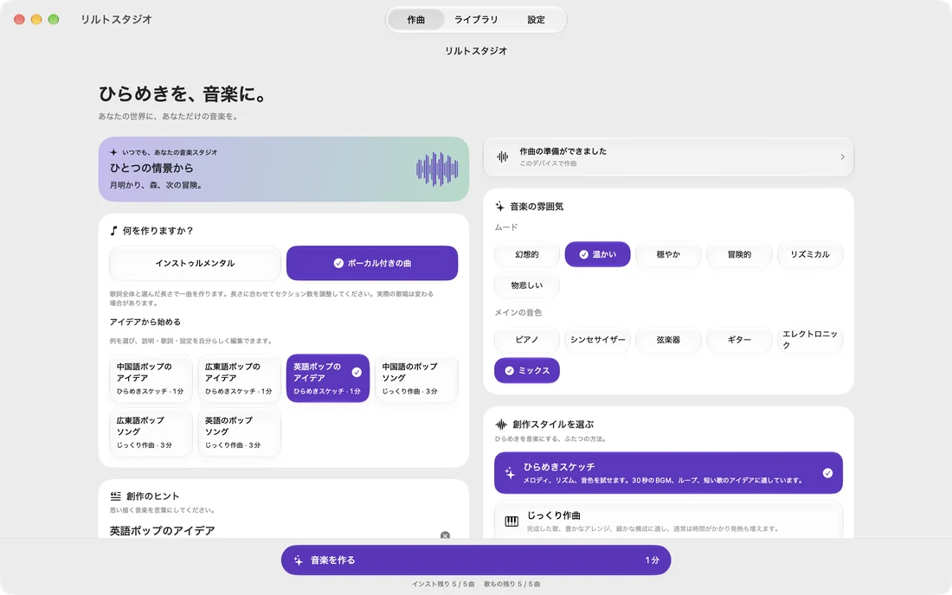
Task: Click the ひとつの情景から banner
Action: tap(284, 170)
